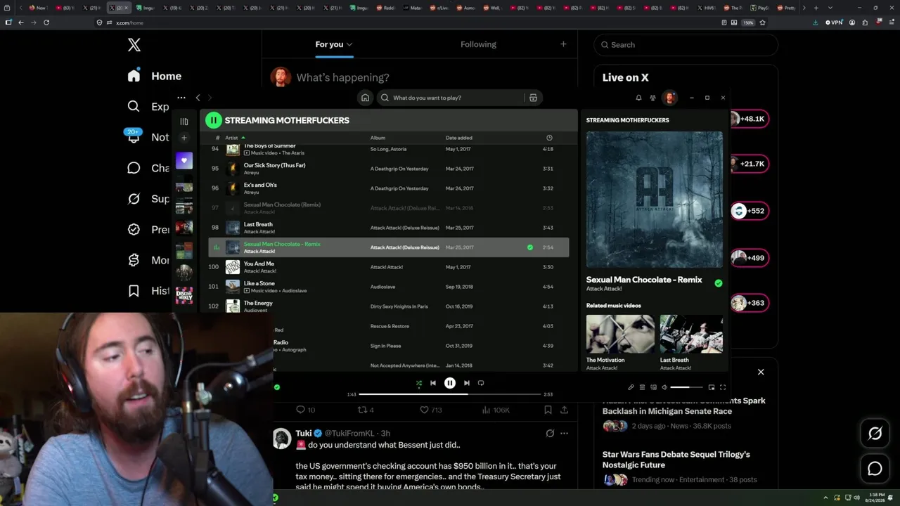
Task: Open Spotify three-dot main menu
Action: coord(181,98)
